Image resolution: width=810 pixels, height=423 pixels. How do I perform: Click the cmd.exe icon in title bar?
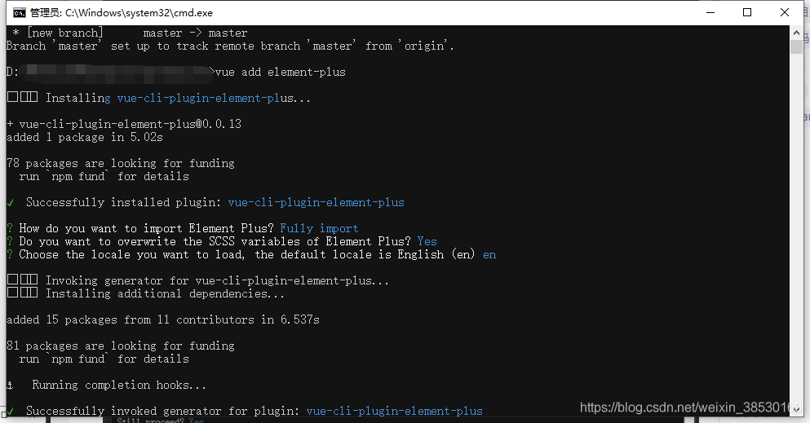(15, 12)
